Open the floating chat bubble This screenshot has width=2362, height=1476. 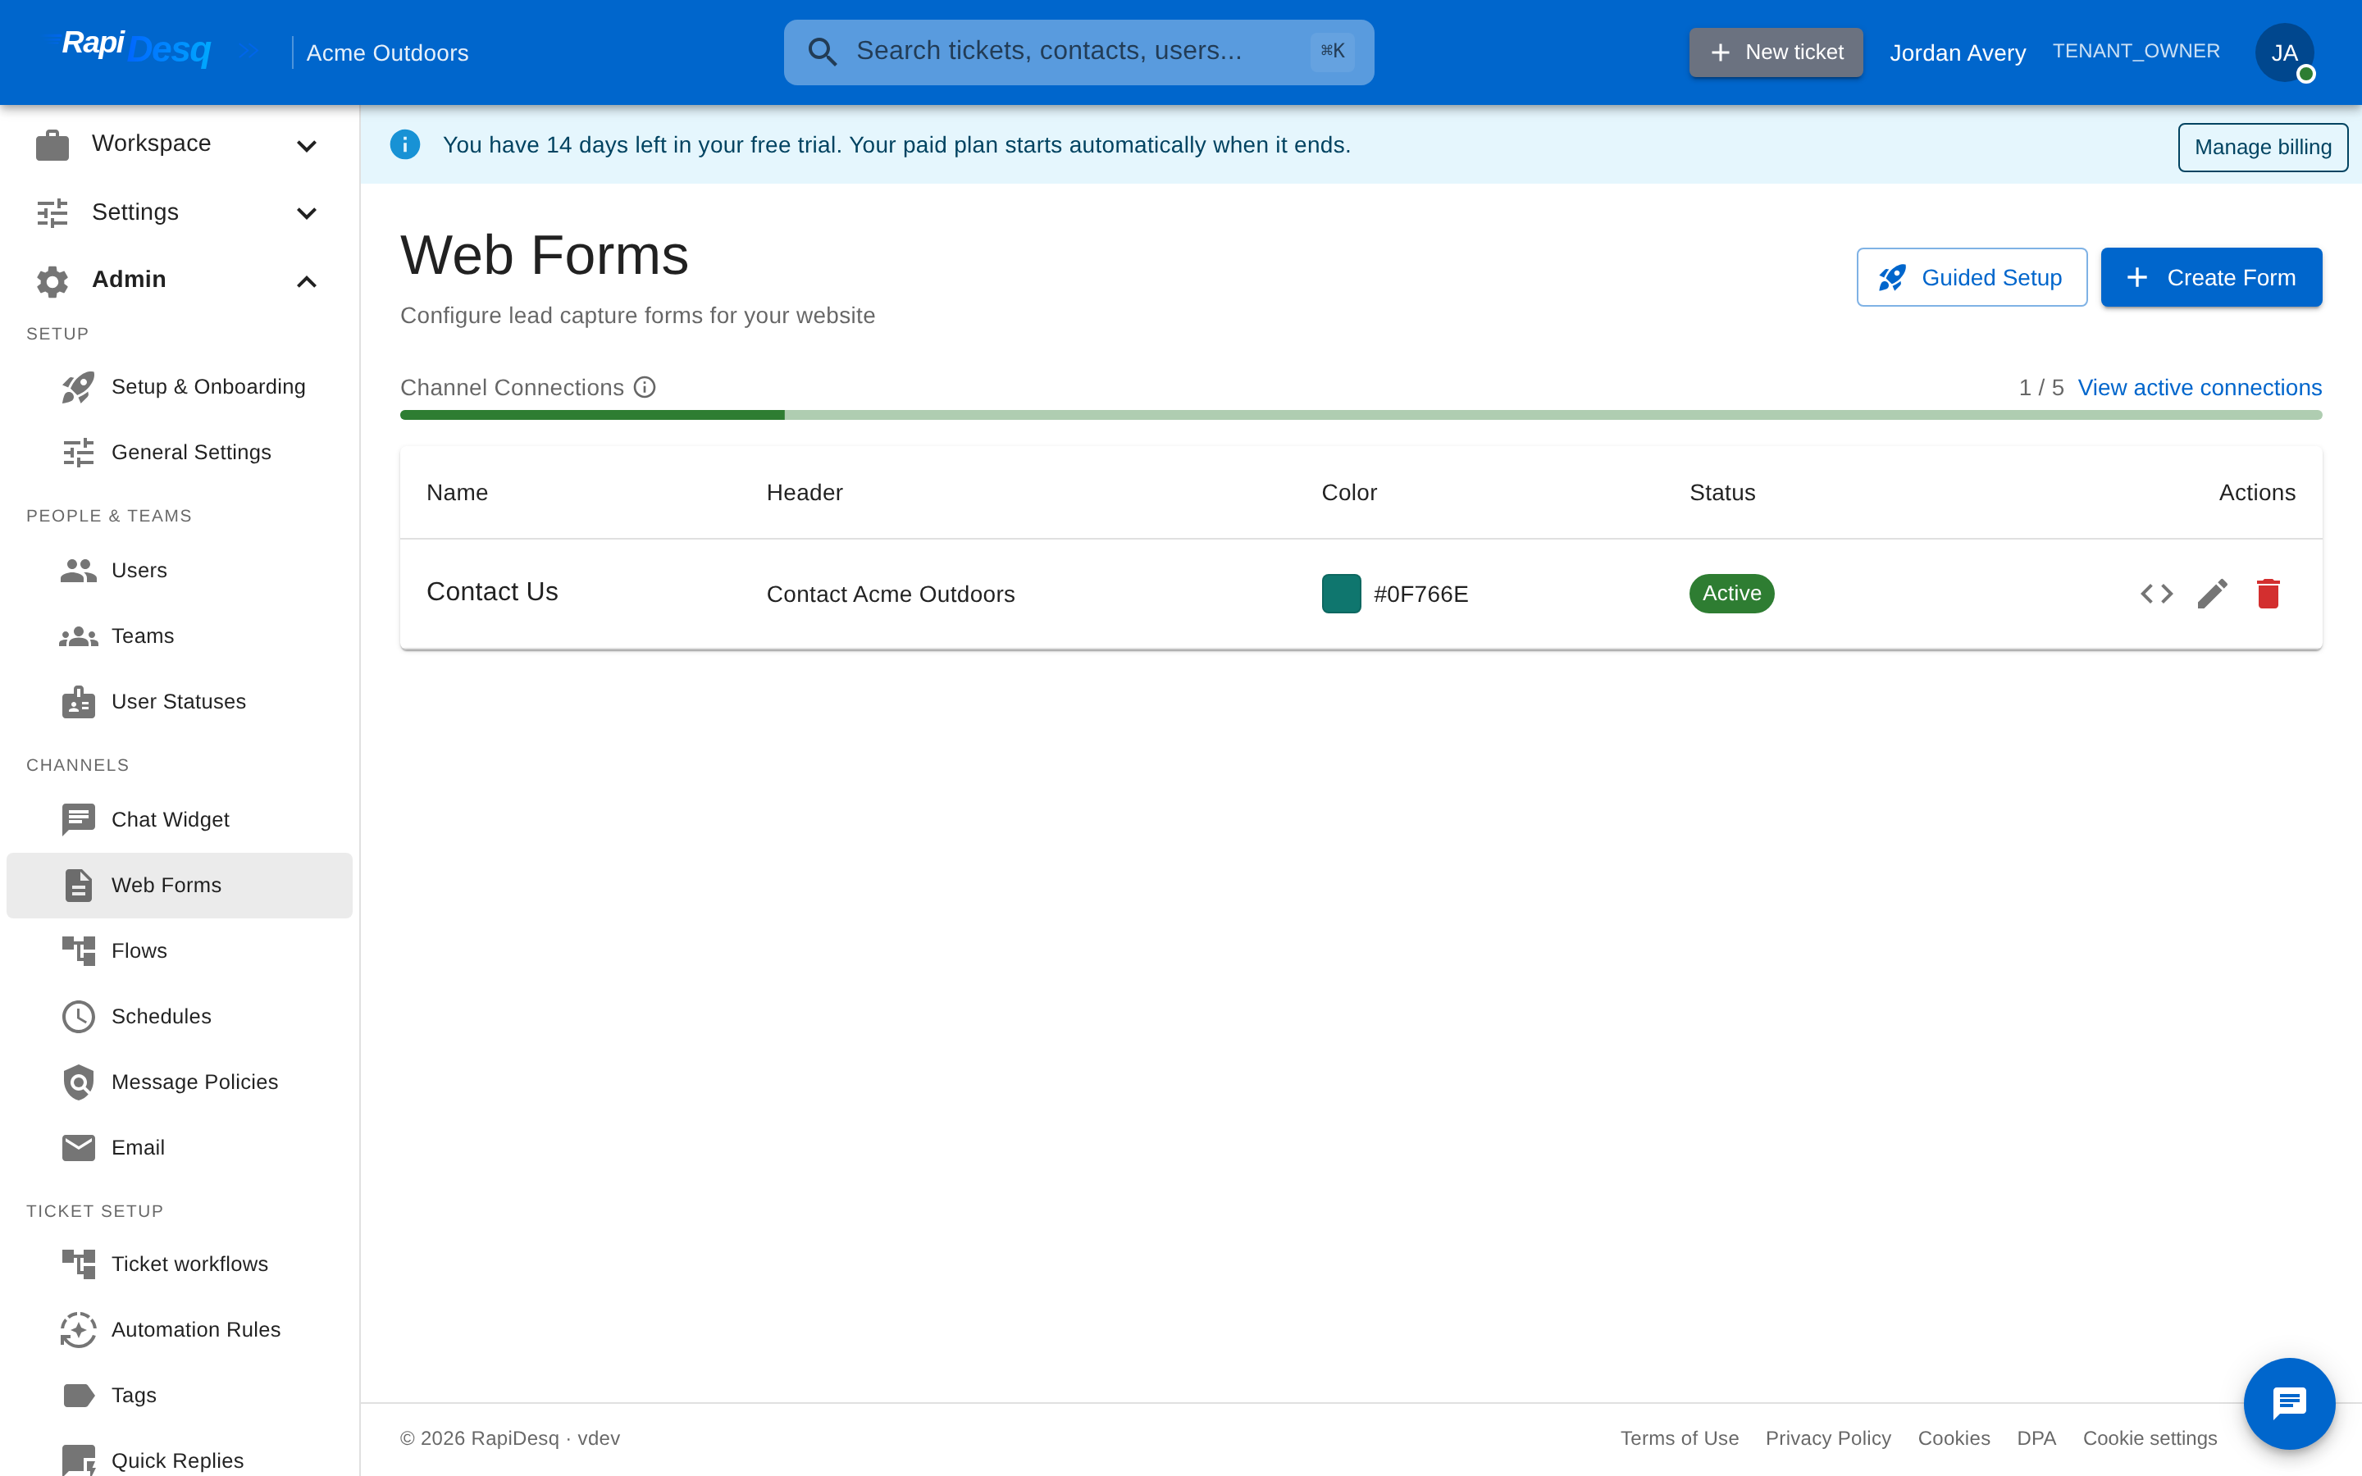(2288, 1403)
